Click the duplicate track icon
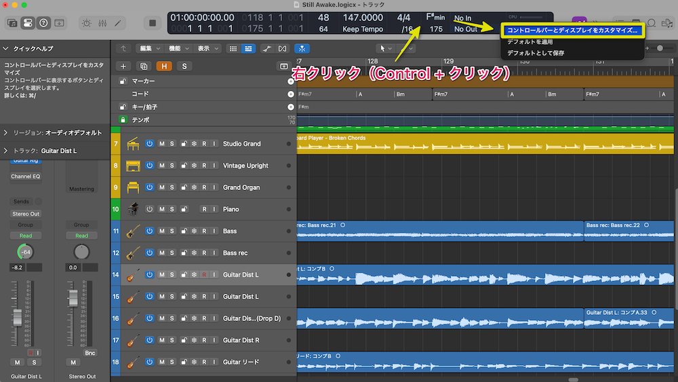Image resolution: width=678 pixels, height=382 pixels. 143,66
